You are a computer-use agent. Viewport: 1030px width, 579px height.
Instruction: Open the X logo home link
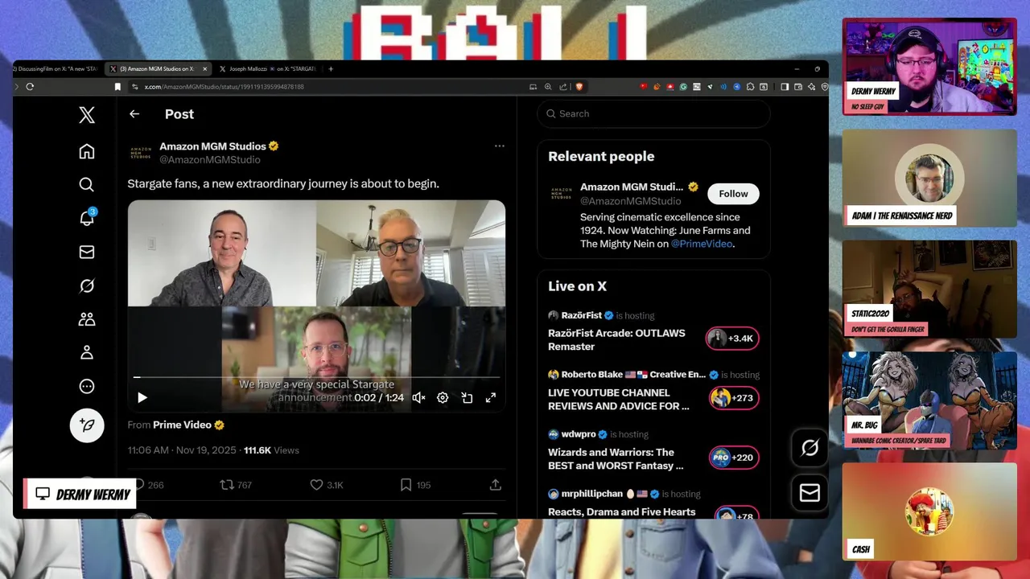pos(87,115)
